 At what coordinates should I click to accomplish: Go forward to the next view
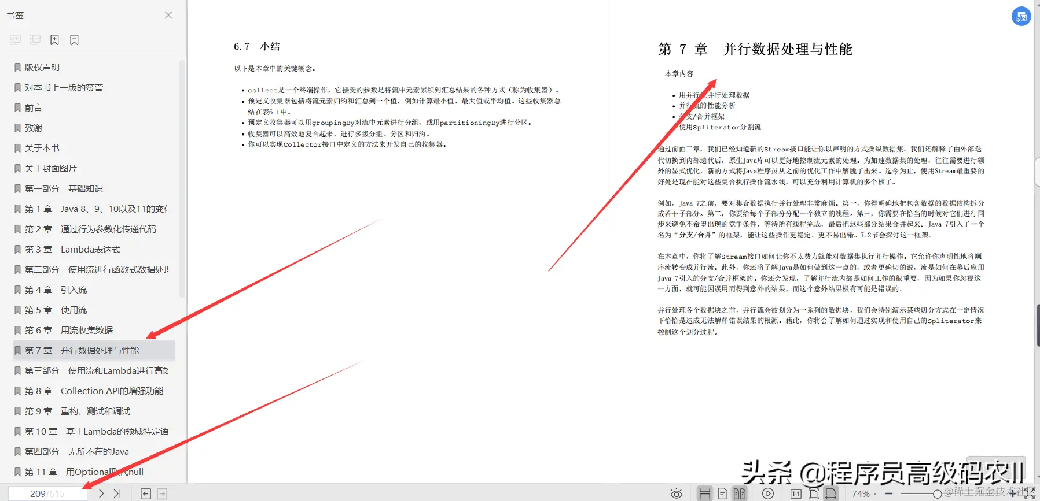pyautogui.click(x=163, y=493)
